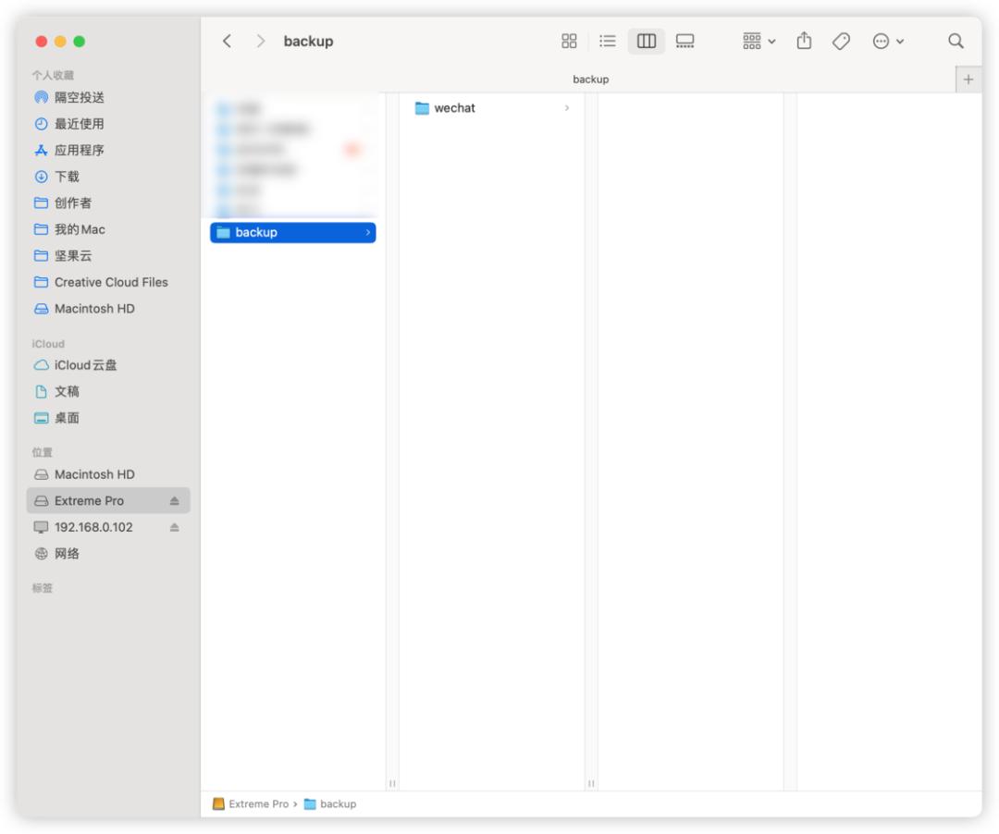Image resolution: width=999 pixels, height=834 pixels.
Task: Go back with the left chevron
Action: coord(227,42)
